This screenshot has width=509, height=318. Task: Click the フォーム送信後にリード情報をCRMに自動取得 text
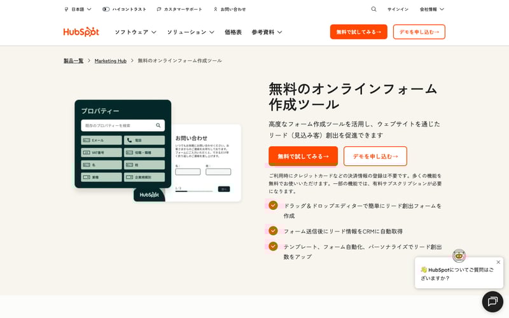click(343, 232)
